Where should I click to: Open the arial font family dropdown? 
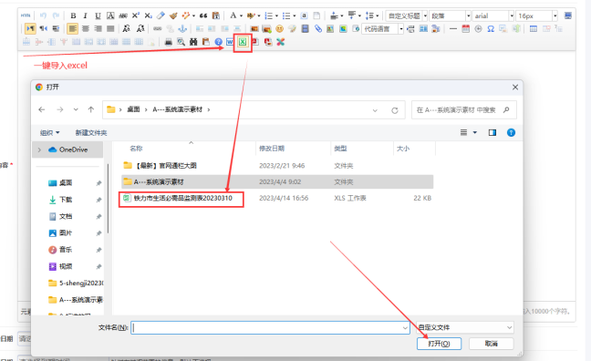tap(512, 15)
